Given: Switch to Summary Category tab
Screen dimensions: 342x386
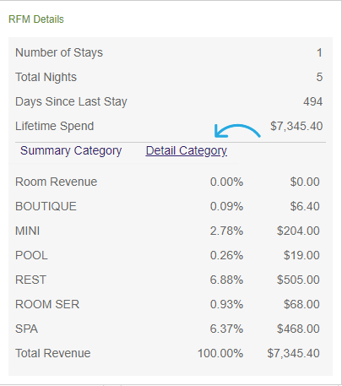Looking at the screenshot, I should pyautogui.click(x=71, y=150).
